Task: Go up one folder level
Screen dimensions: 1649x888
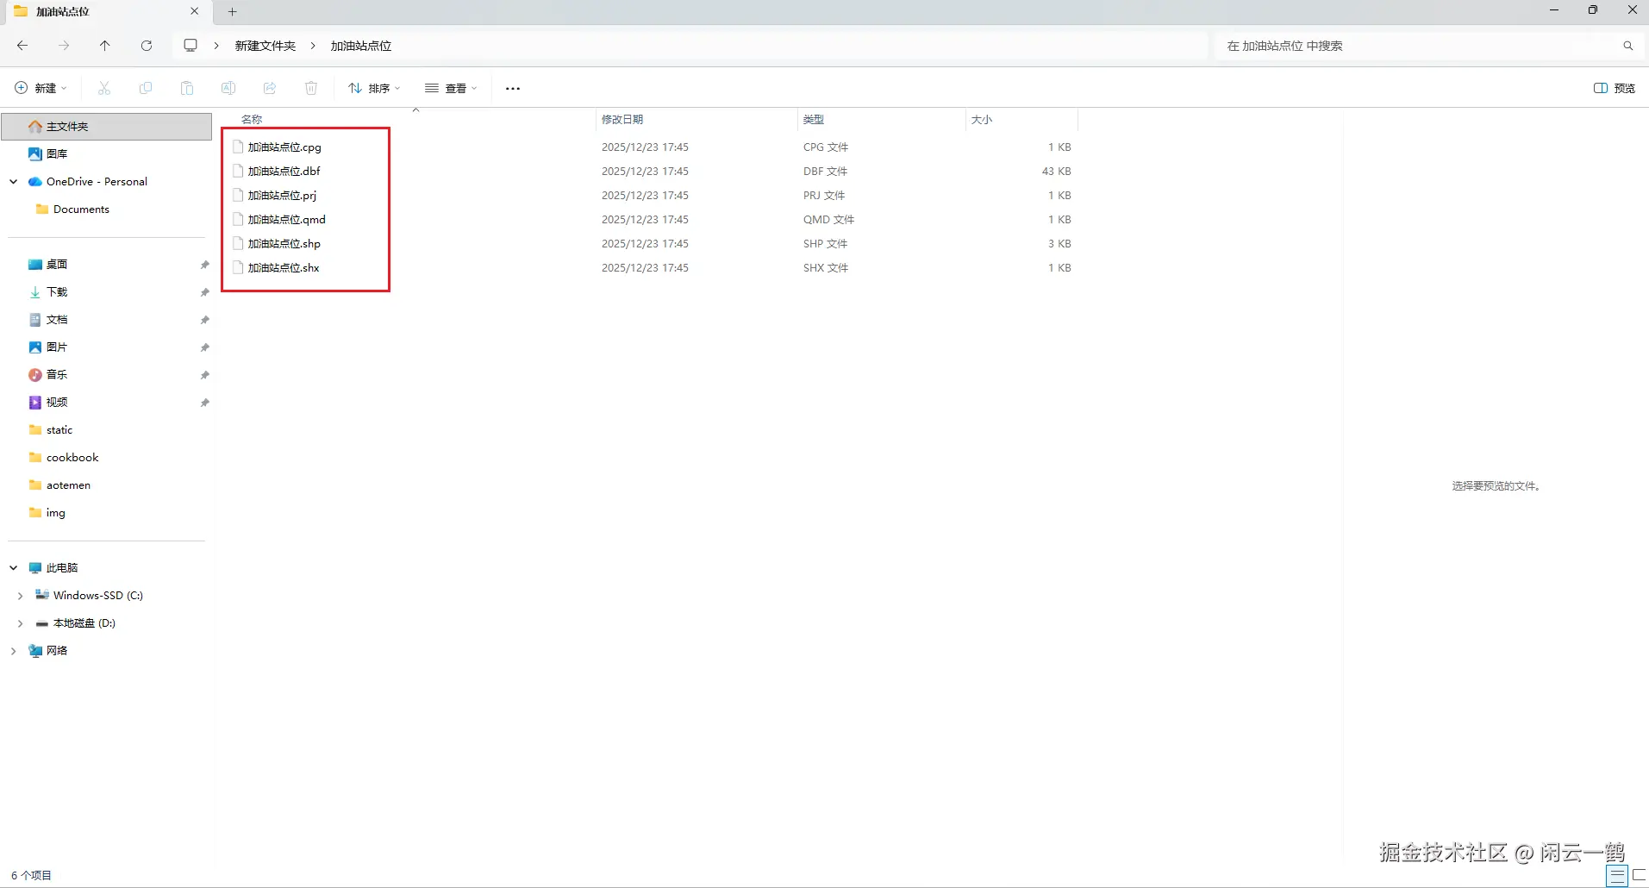Action: [x=105, y=46]
